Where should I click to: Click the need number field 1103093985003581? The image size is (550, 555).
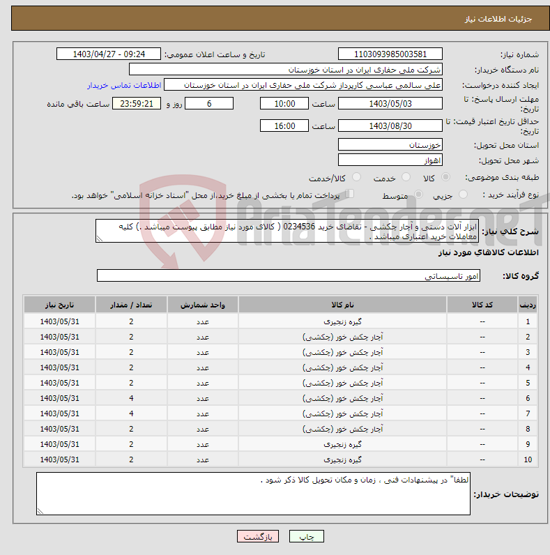[390, 54]
